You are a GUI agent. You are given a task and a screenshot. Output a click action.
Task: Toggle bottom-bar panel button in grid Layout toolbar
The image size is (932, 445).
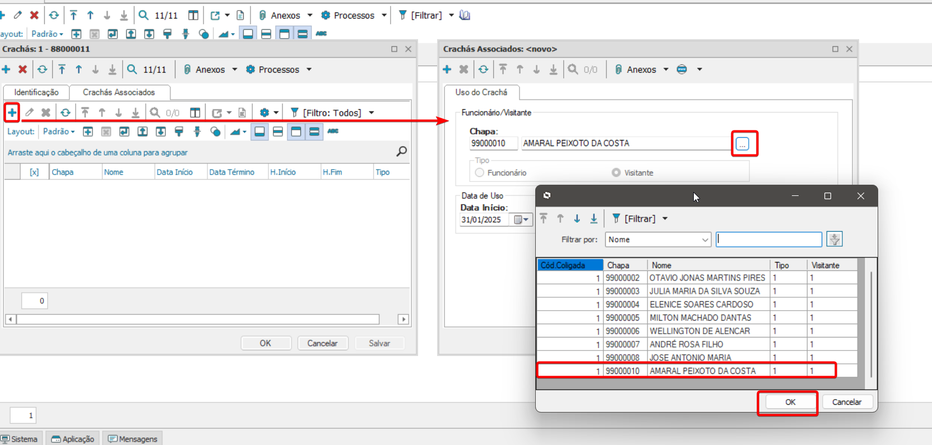(x=259, y=132)
